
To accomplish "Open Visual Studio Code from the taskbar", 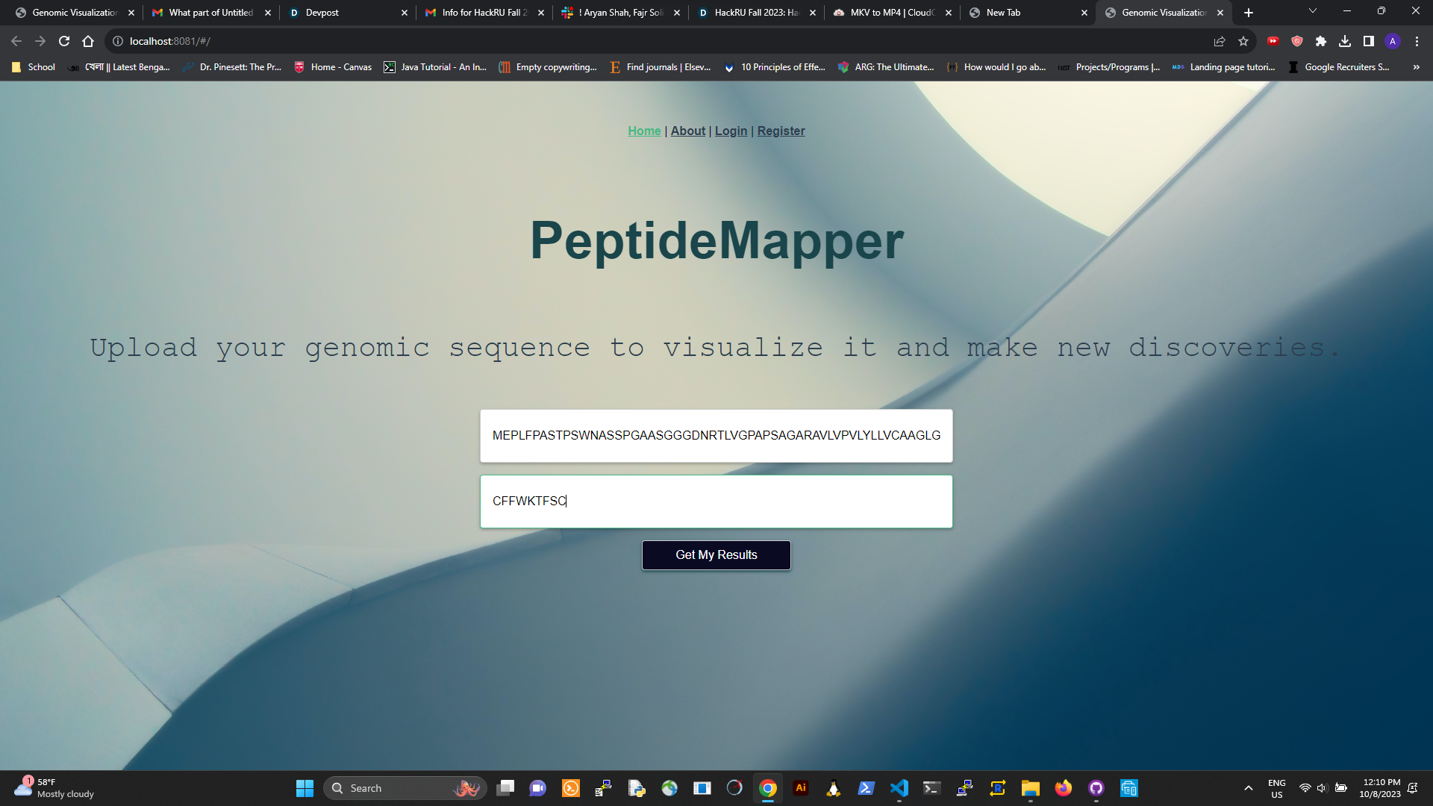I will point(899,788).
